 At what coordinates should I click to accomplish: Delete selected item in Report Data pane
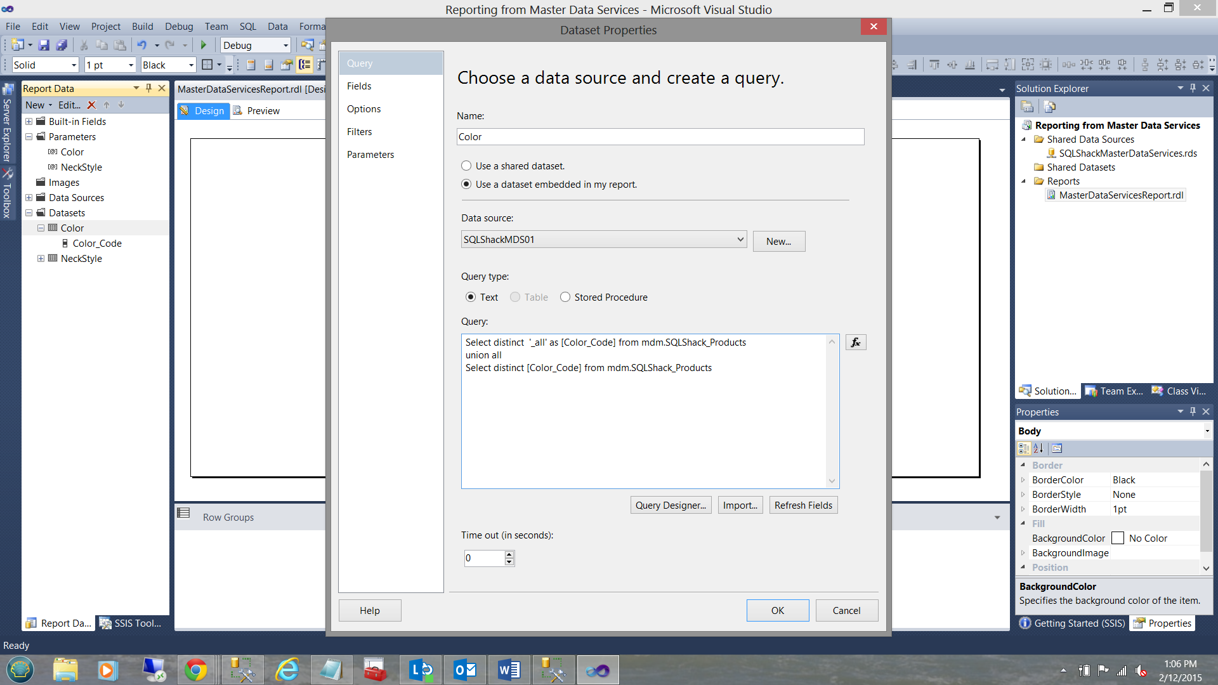click(x=91, y=105)
